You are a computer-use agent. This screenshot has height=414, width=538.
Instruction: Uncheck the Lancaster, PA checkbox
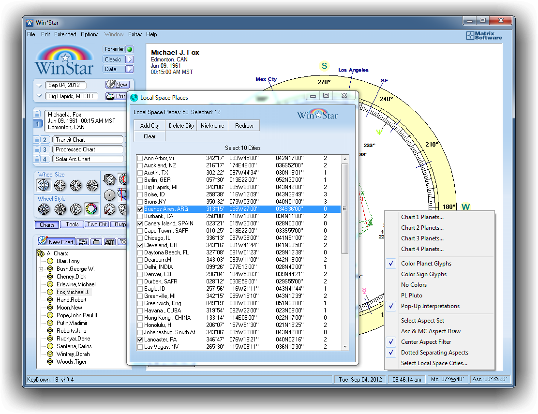pyautogui.click(x=140, y=340)
